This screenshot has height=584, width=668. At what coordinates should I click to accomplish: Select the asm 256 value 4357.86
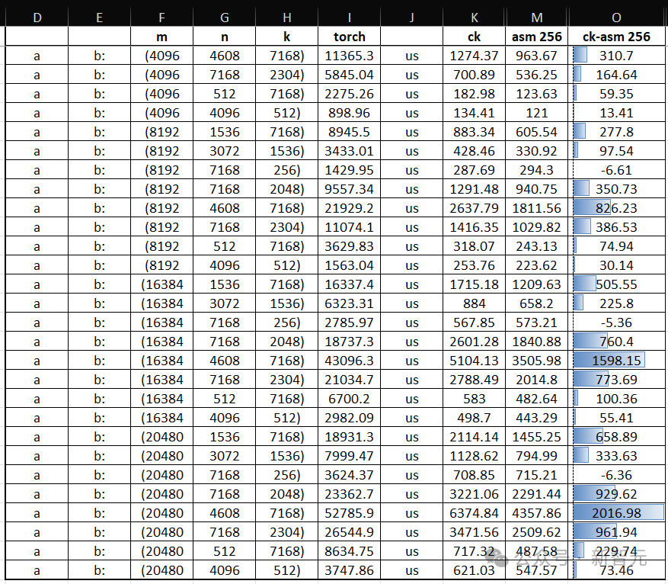(x=537, y=513)
